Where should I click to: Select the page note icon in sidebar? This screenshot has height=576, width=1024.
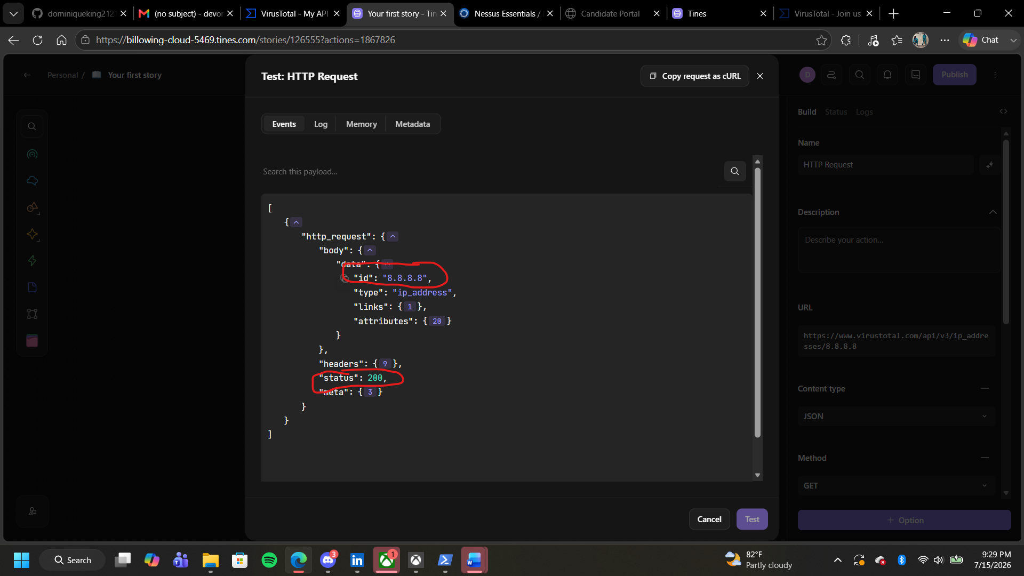coord(32,287)
